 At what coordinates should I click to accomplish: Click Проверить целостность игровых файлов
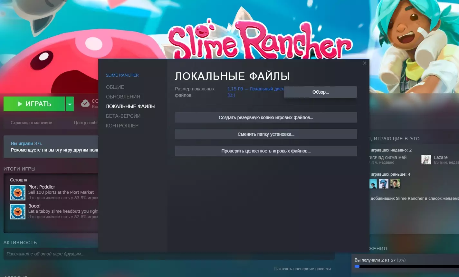click(x=266, y=151)
